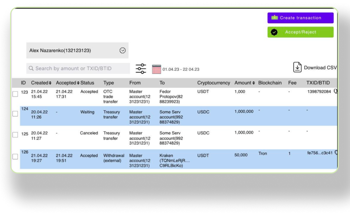Click the TXID/BTID column header

point(318,82)
